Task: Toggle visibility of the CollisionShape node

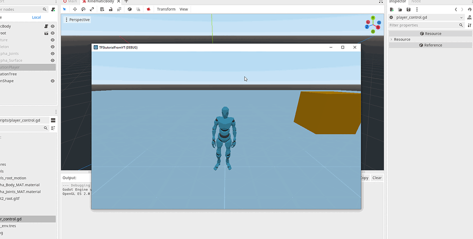Action: (53, 81)
